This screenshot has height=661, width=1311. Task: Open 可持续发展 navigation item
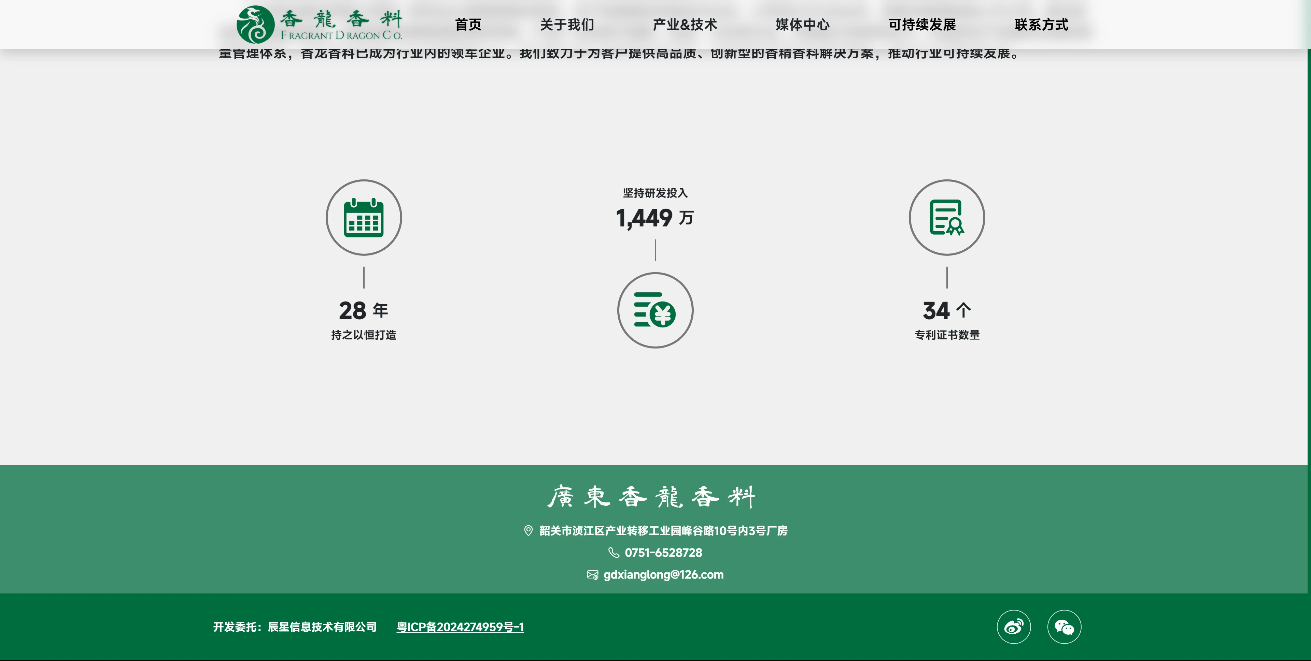(922, 25)
